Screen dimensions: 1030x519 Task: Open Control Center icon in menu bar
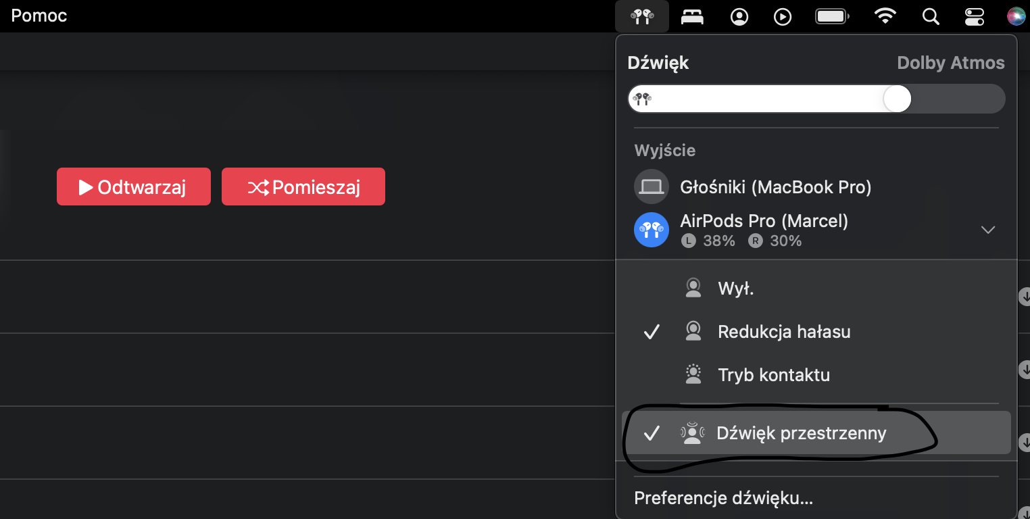pyautogui.click(x=974, y=16)
